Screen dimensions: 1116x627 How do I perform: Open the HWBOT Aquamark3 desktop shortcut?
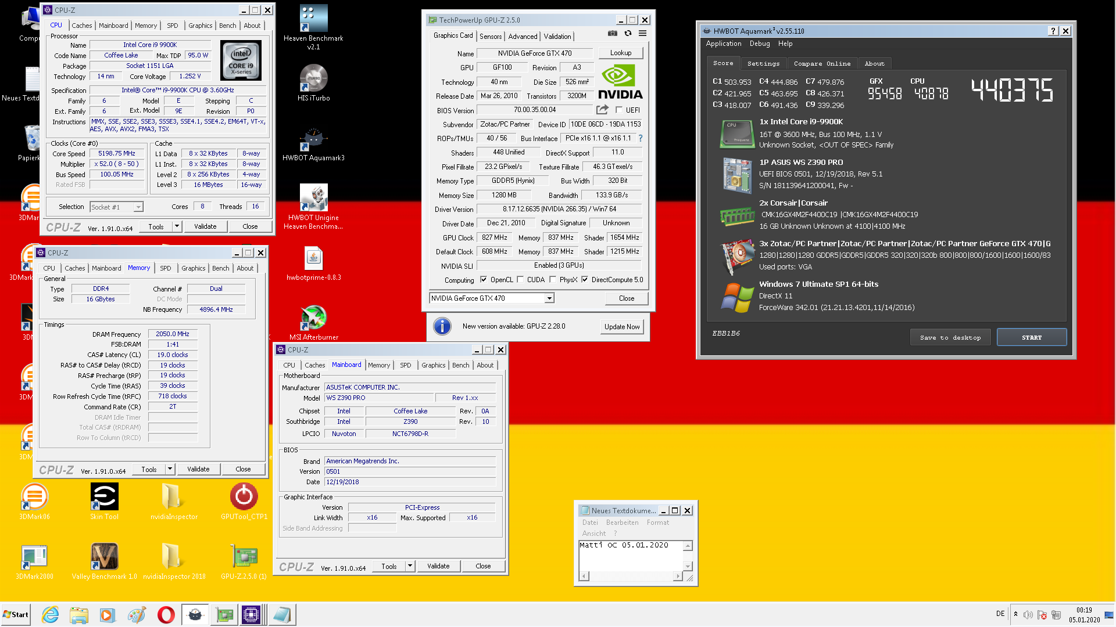(314, 144)
